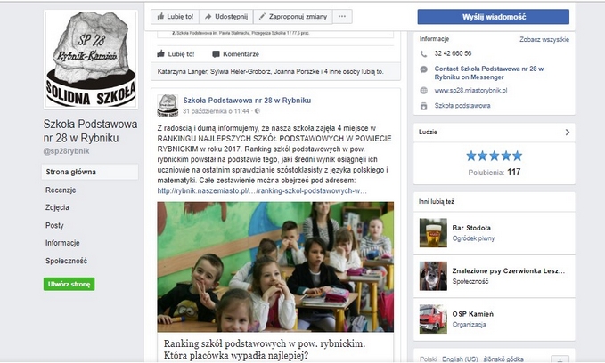Open the Recenzje tab in sidebar

61,190
